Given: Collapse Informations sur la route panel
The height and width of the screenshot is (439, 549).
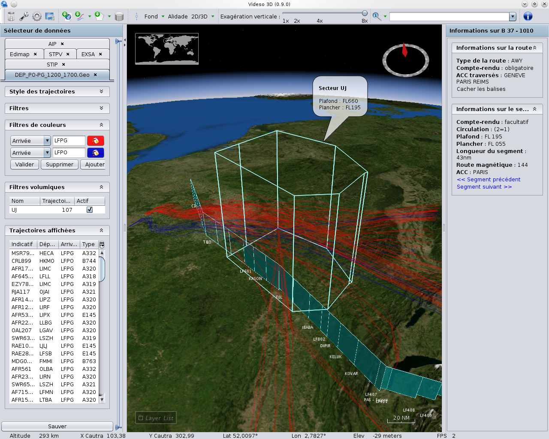Looking at the screenshot, I should (x=535, y=48).
